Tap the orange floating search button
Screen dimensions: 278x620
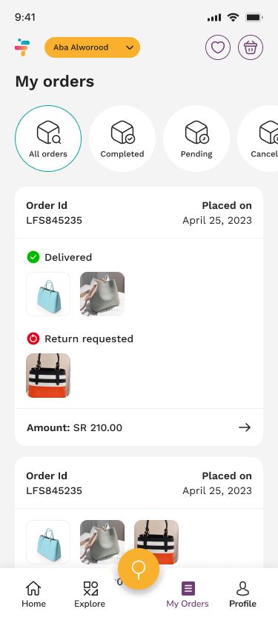[139, 569]
